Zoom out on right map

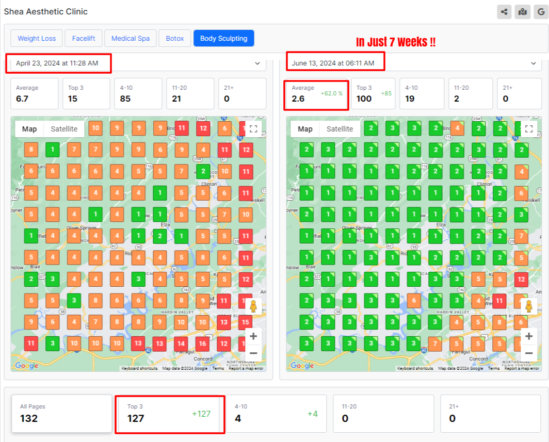tap(529, 353)
